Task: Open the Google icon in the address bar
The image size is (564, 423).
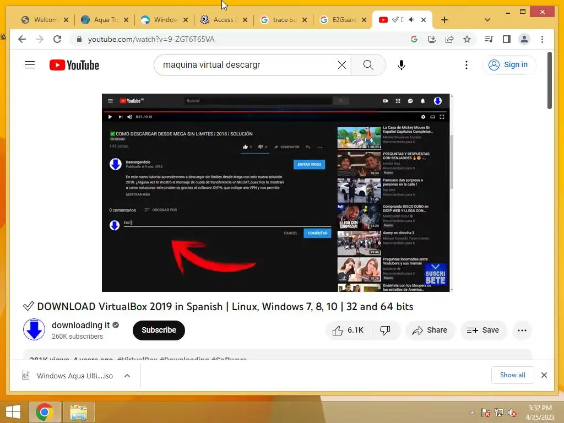Action: 414,39
